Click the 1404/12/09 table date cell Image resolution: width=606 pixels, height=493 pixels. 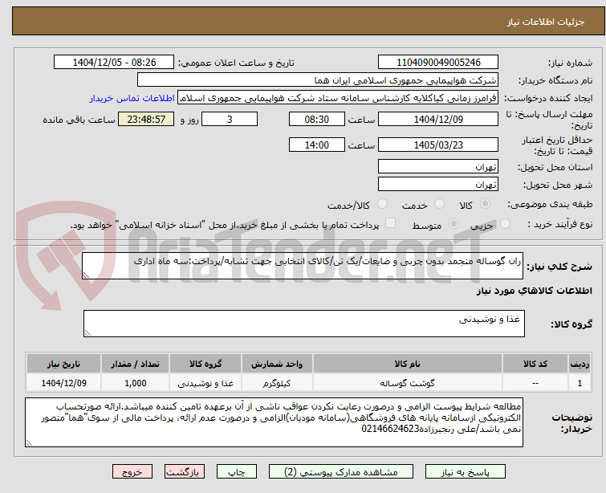click(x=63, y=383)
